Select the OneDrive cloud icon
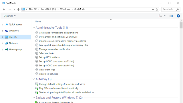The image size is (183, 103). [x=6, y=31]
